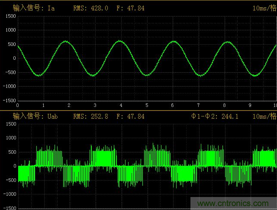The height and width of the screenshot is (210, 277).
Task: Click the Uab panel F: 47.84 value
Action: 130,116
